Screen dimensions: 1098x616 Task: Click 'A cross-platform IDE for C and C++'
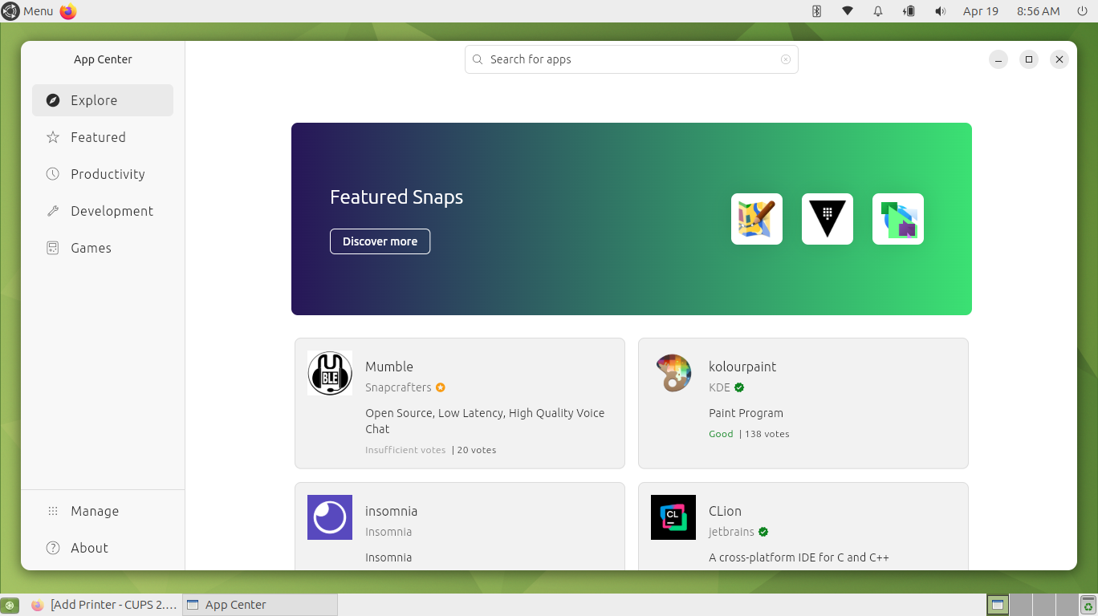point(799,557)
